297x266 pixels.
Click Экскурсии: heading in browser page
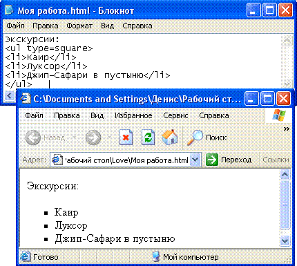coord(53,186)
